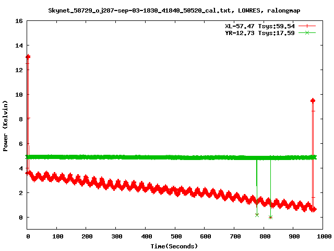Click y-axis tick label 10
Viewport: 334px width, 251px height.
pyautogui.click(x=19, y=95)
